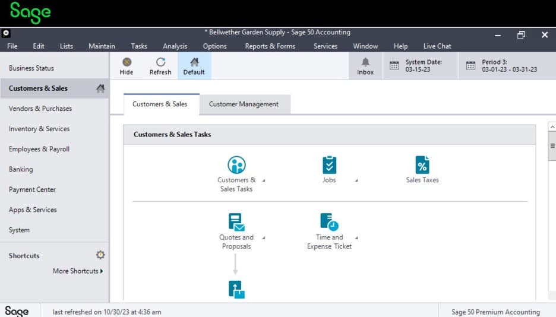Click the Hide toolbar icon
The height and width of the screenshot is (317, 556).
click(127, 62)
